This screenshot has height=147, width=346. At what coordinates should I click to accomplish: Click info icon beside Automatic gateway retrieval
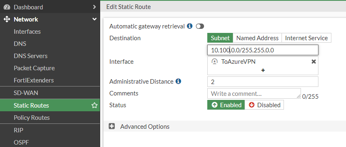point(189,26)
